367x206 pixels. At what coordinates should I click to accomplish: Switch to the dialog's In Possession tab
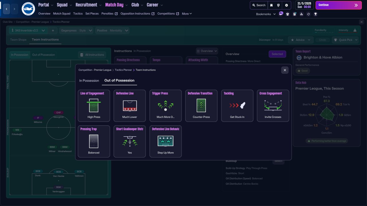point(89,81)
